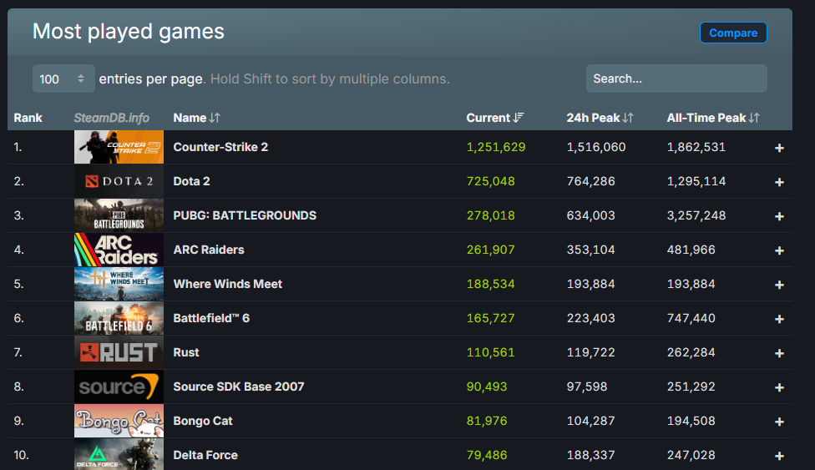Click the plus icon in Battlefield 6 row

pyautogui.click(x=779, y=319)
